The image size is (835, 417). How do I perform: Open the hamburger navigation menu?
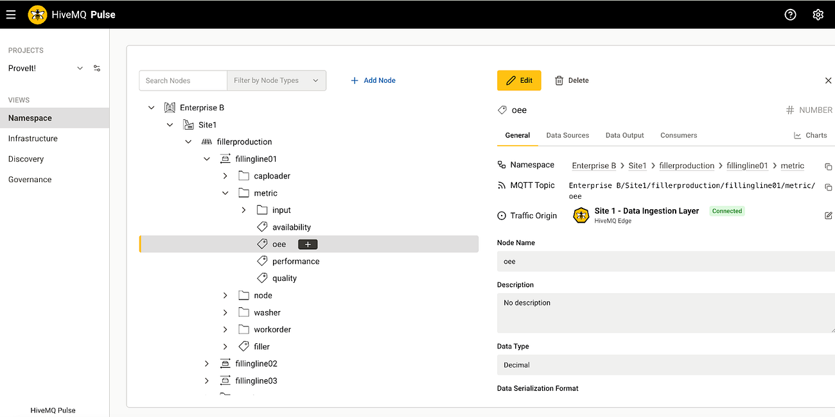[x=11, y=14]
